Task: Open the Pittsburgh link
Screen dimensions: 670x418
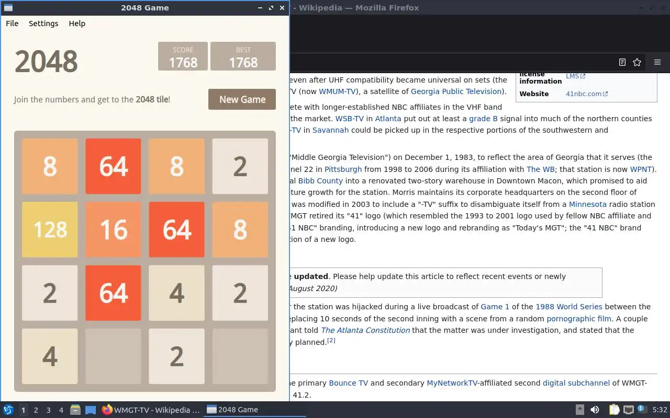Action: [x=343, y=169]
